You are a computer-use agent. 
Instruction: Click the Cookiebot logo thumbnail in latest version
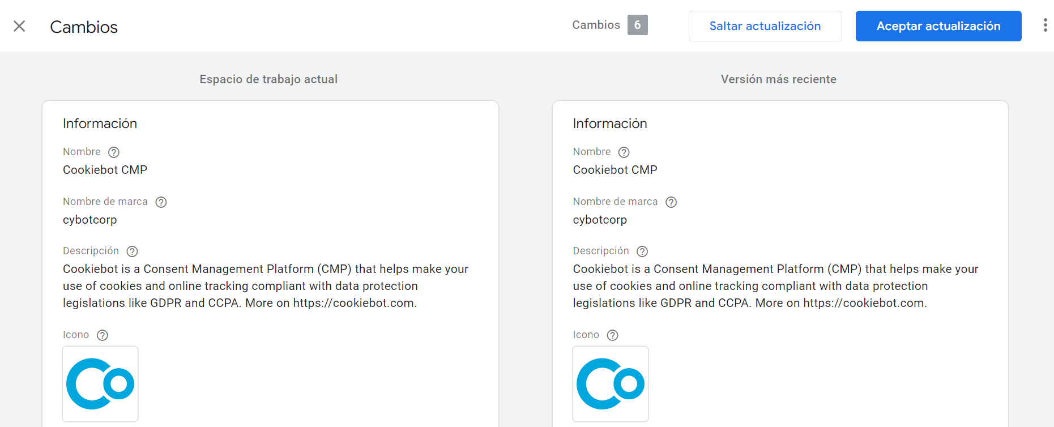click(611, 384)
